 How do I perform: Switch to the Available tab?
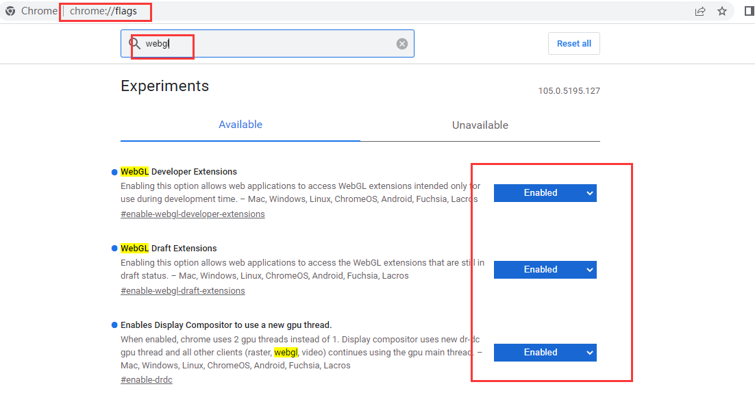[240, 125]
